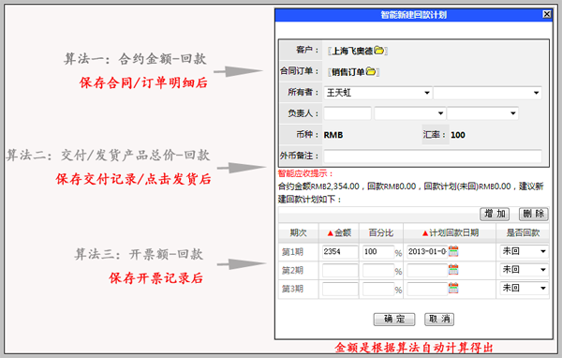Click the 第2期 planned date field
Screen dimensions: 562x358
pos(427,271)
